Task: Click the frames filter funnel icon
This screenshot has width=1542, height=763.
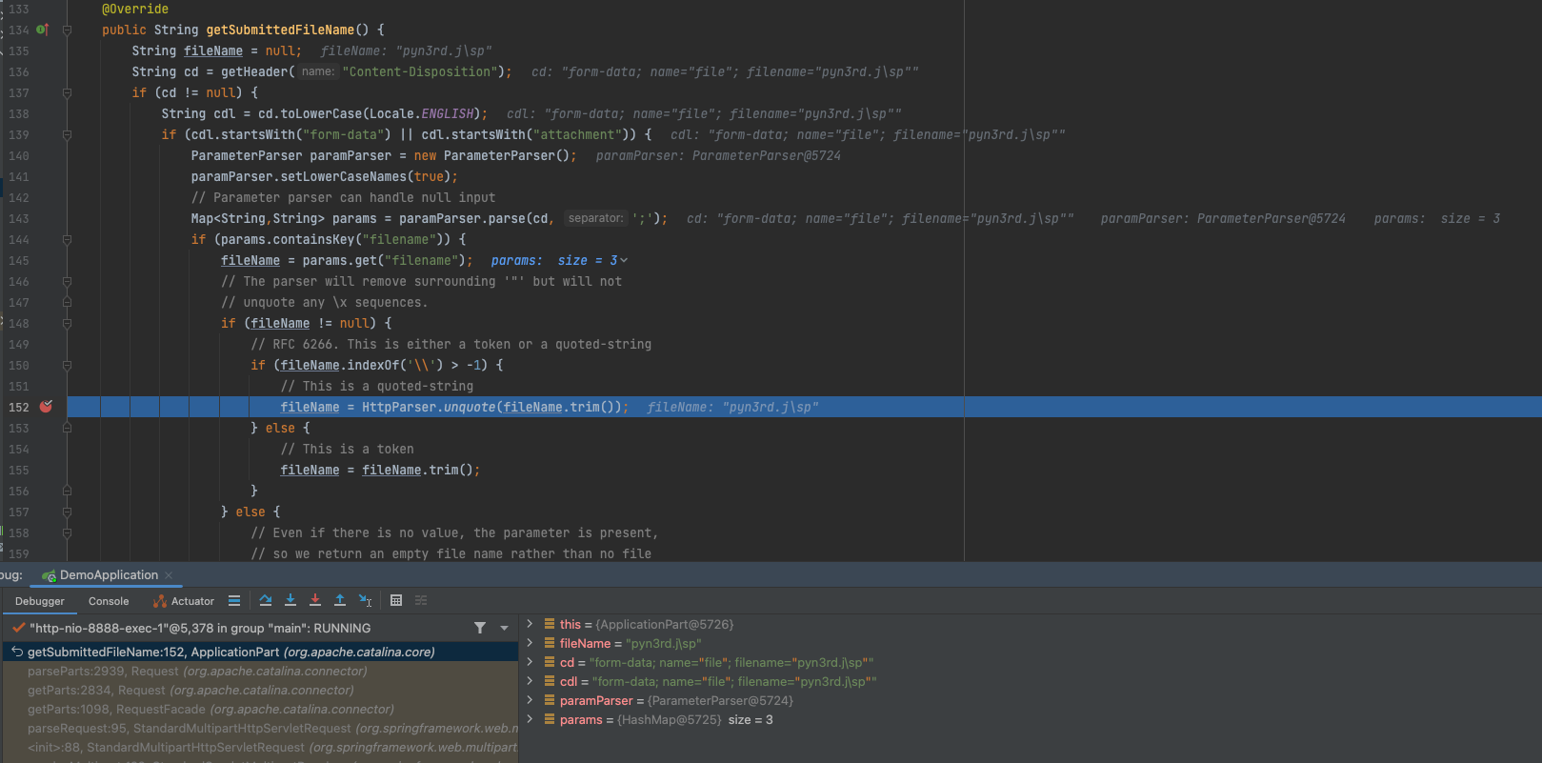Action: click(480, 628)
